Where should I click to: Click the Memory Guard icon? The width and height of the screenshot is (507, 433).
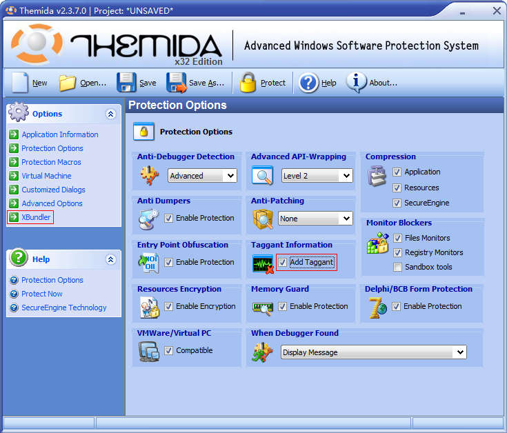pos(262,309)
